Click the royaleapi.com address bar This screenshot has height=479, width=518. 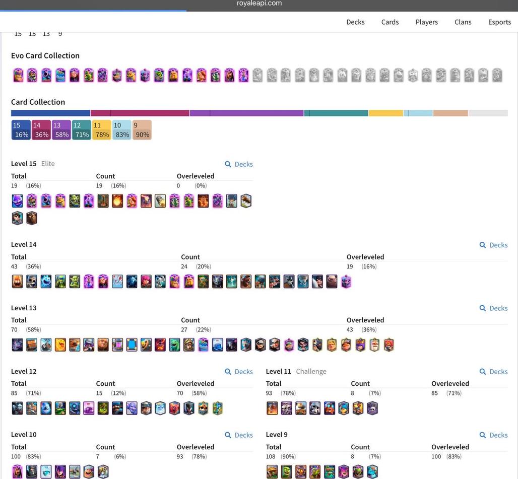coord(259,4)
